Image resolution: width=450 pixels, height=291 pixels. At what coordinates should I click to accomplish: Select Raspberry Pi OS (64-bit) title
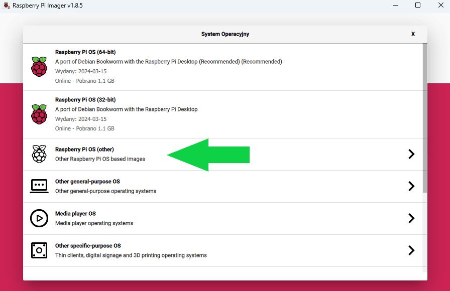[85, 52]
